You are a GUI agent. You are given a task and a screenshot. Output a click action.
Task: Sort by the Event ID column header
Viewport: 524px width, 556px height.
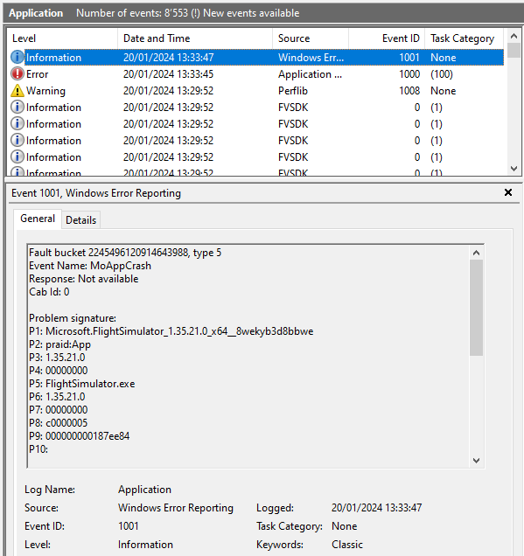tap(387, 38)
